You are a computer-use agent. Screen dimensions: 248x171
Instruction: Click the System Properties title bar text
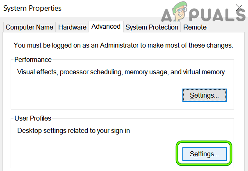tap(32, 8)
